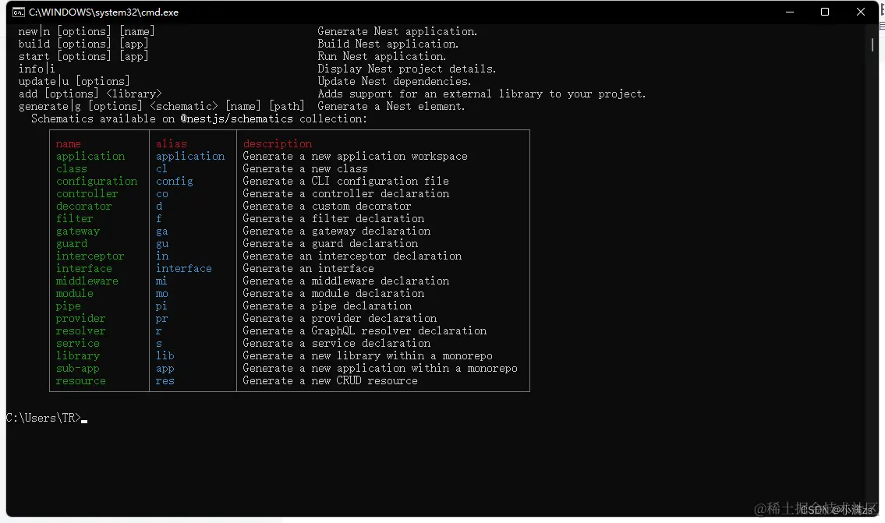Click 'service' in the name column
Screen dimensions: 885x523
78,343
